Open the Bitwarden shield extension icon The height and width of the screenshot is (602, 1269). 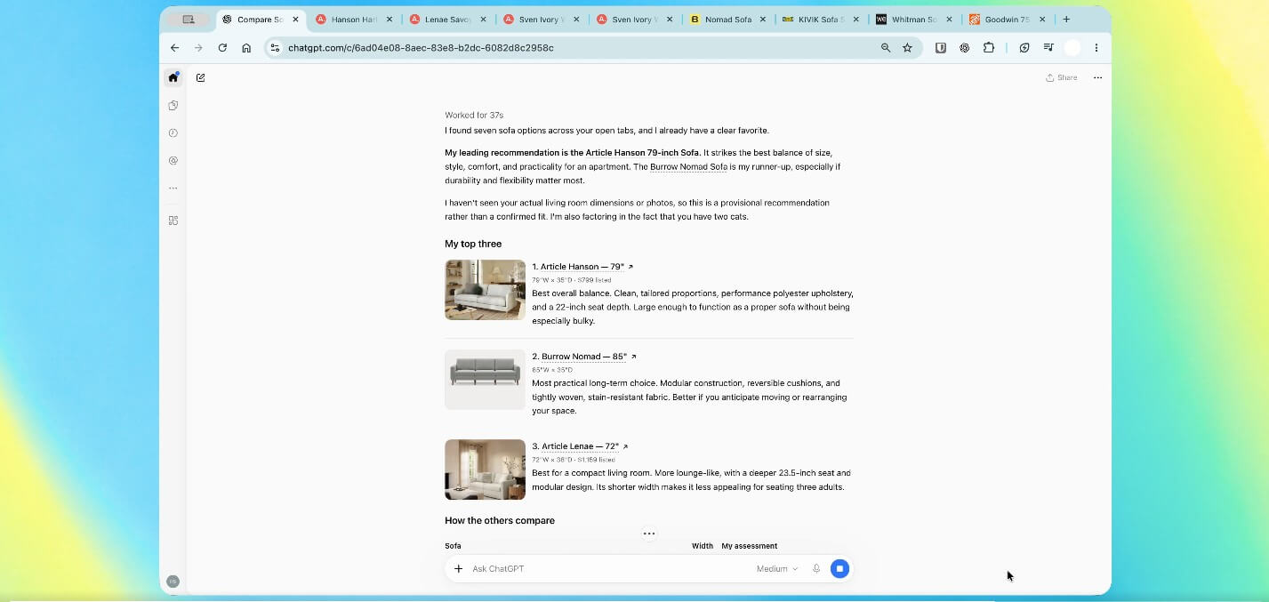click(x=940, y=48)
